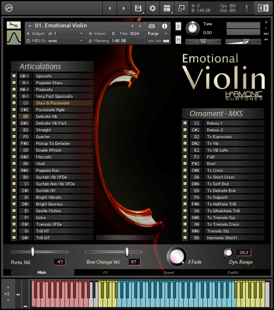The image size is (274, 310).
Task: Enable the Pizzicato articulation checkbox
Action: tap(14, 89)
